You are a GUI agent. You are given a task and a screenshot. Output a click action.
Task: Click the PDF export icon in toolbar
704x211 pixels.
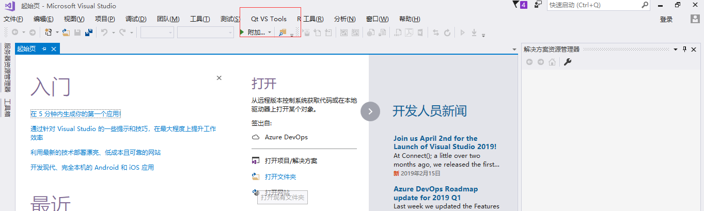pos(409,33)
